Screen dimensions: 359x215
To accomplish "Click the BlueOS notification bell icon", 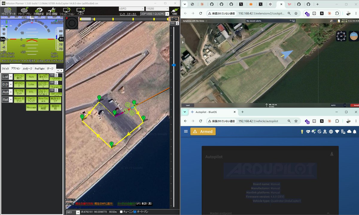I will tap(355, 132).
